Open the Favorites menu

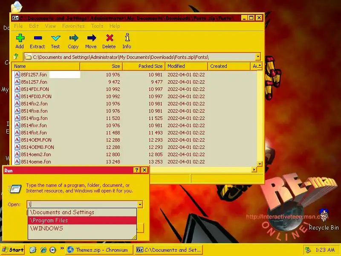[73, 26]
